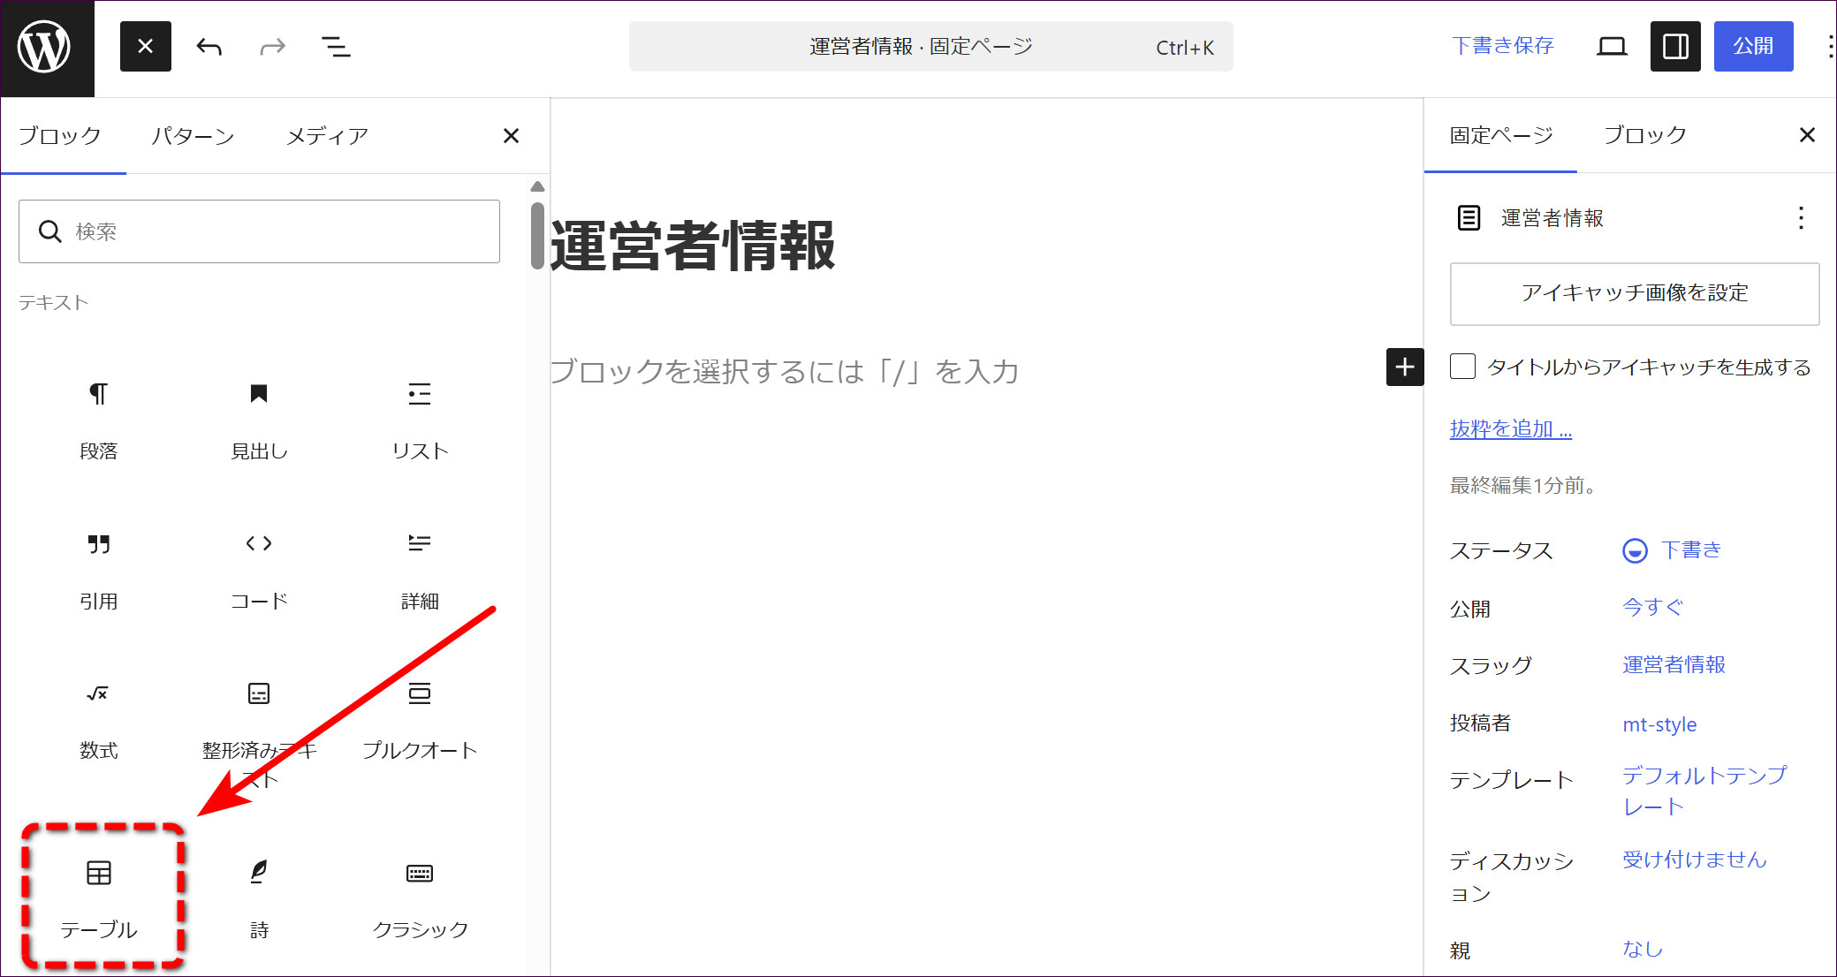
Task: Open the preview device icon
Action: point(1612,47)
